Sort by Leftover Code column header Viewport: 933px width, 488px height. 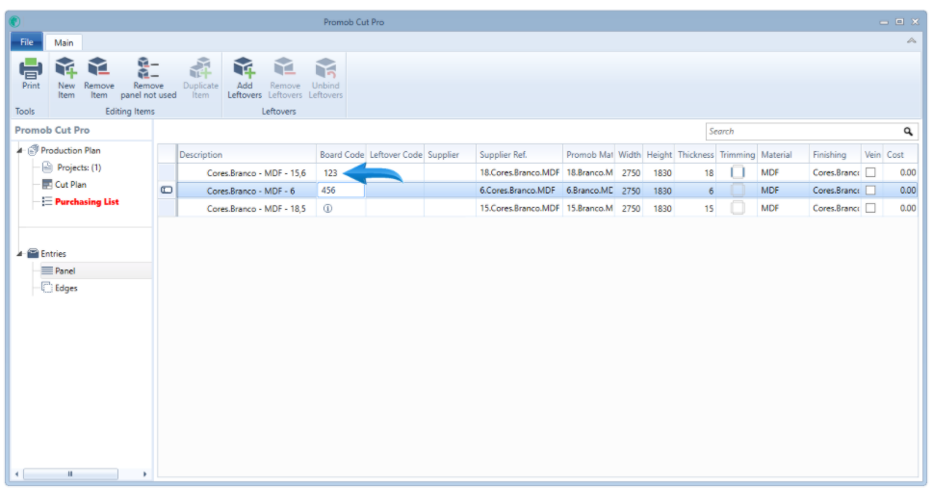pos(395,155)
